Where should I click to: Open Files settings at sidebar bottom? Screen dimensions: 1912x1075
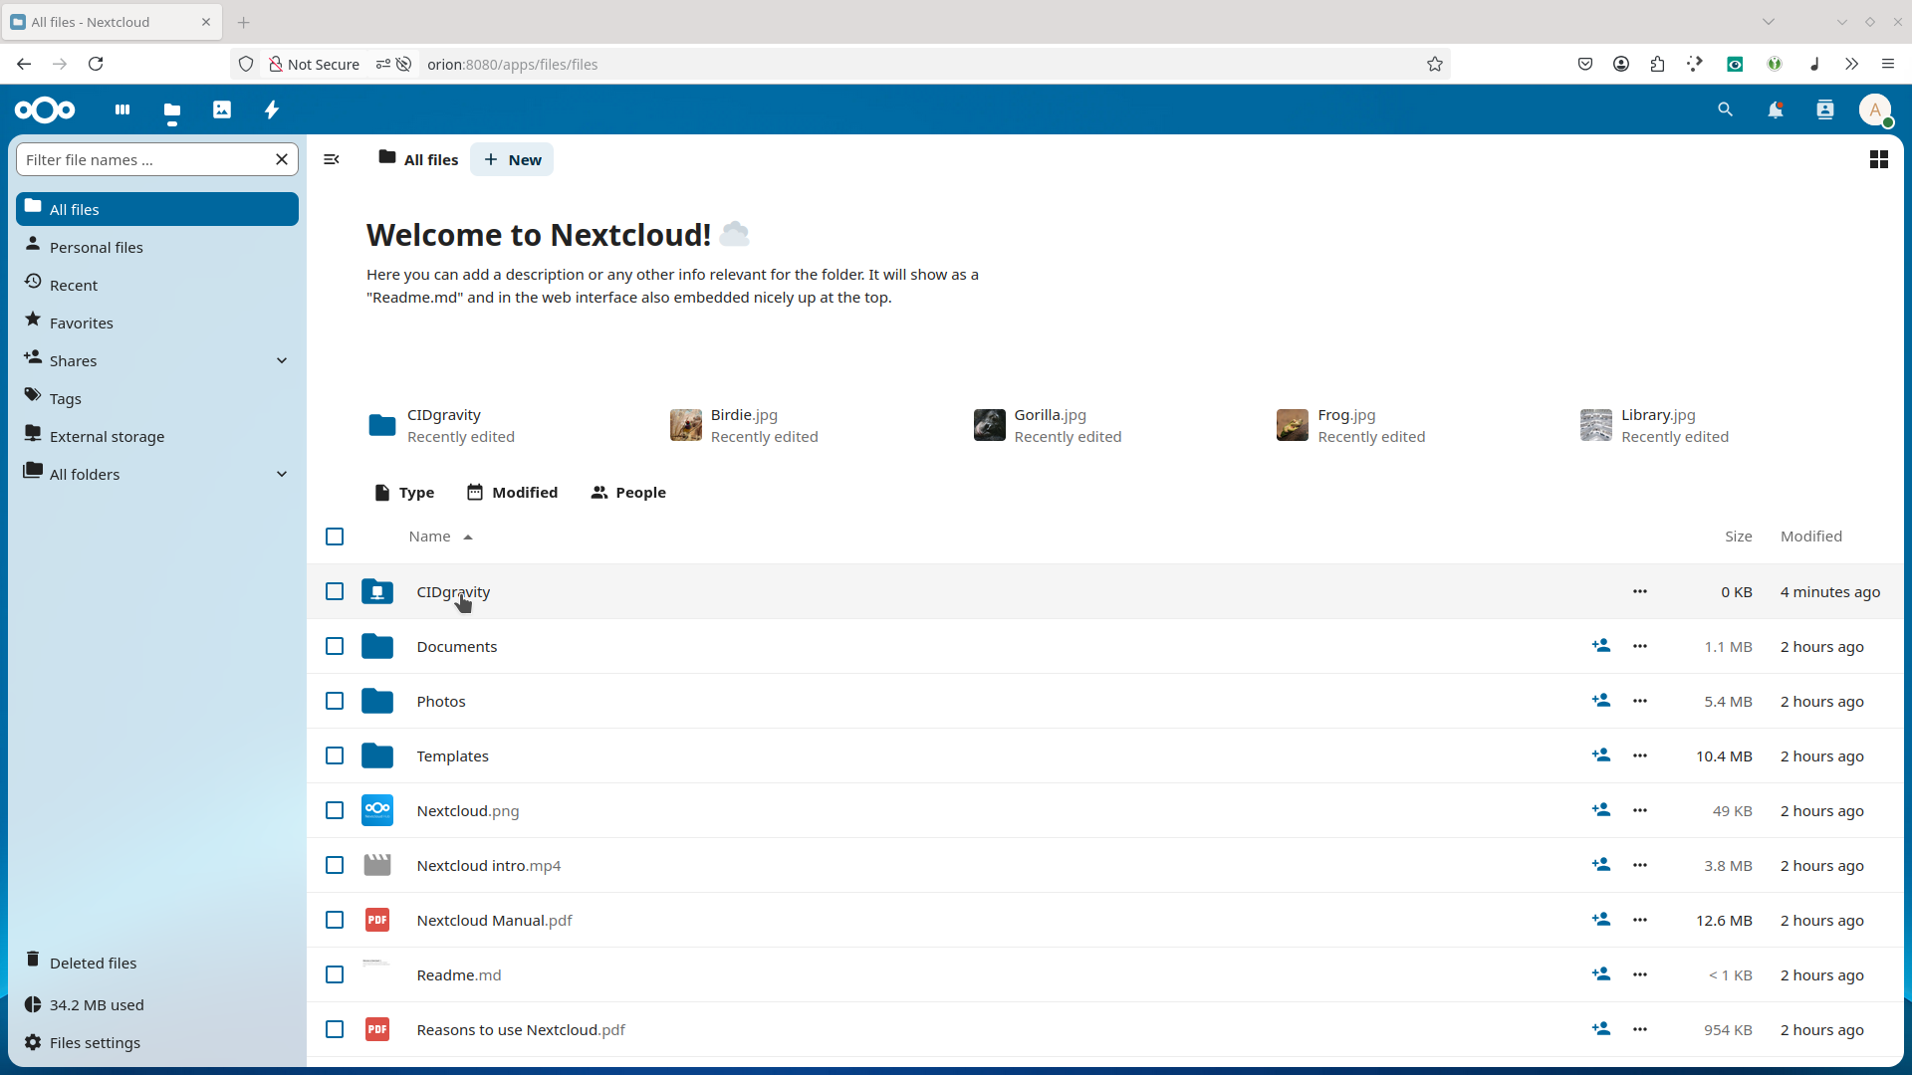click(x=157, y=1042)
